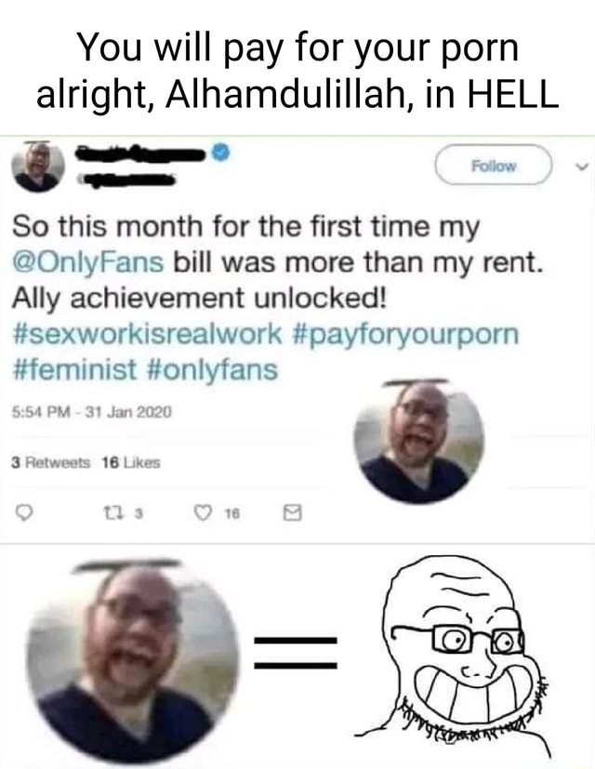Open the #payforyourporn hashtag

[x=405, y=335]
